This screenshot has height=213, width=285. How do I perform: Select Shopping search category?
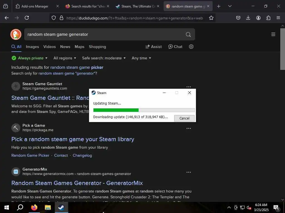coord(97,47)
